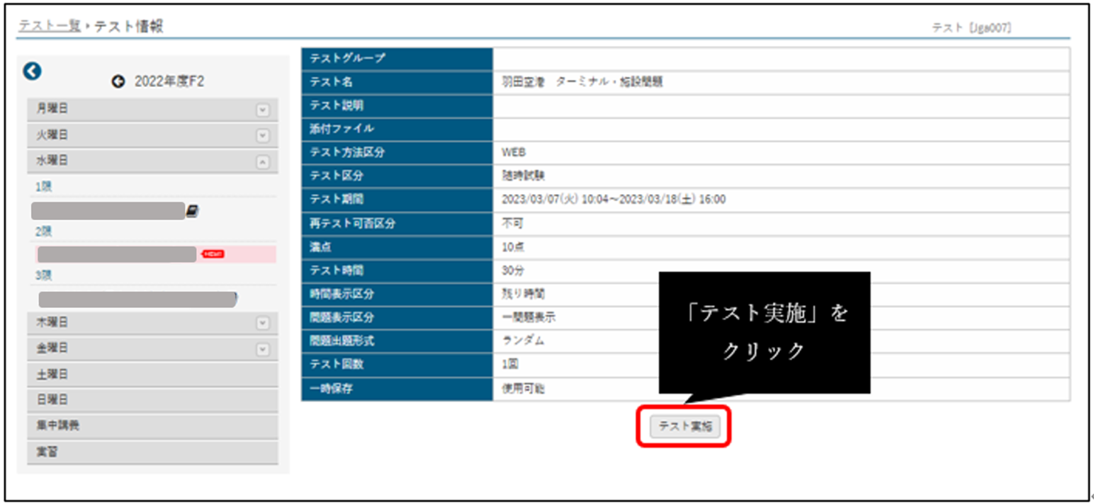This screenshot has width=1094, height=504.
Task: Open the 集中講義 section
Action: coord(152,426)
